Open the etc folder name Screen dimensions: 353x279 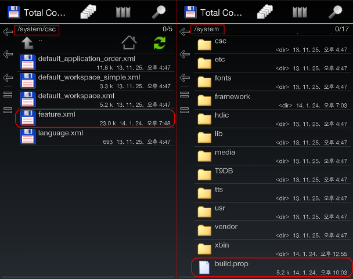(x=219, y=59)
